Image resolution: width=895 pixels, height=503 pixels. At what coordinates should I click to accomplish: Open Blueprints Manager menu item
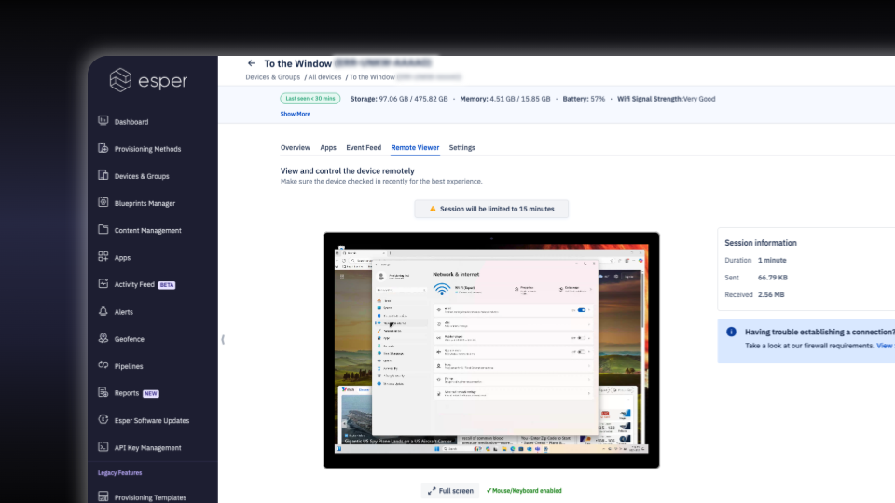pos(145,203)
